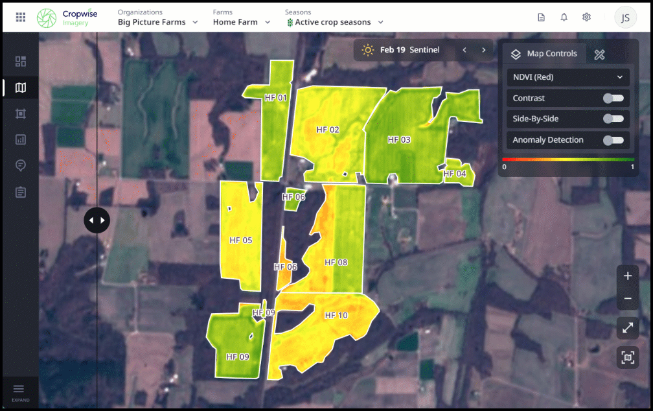Zoom in on the map
The height and width of the screenshot is (411, 653).
[627, 276]
